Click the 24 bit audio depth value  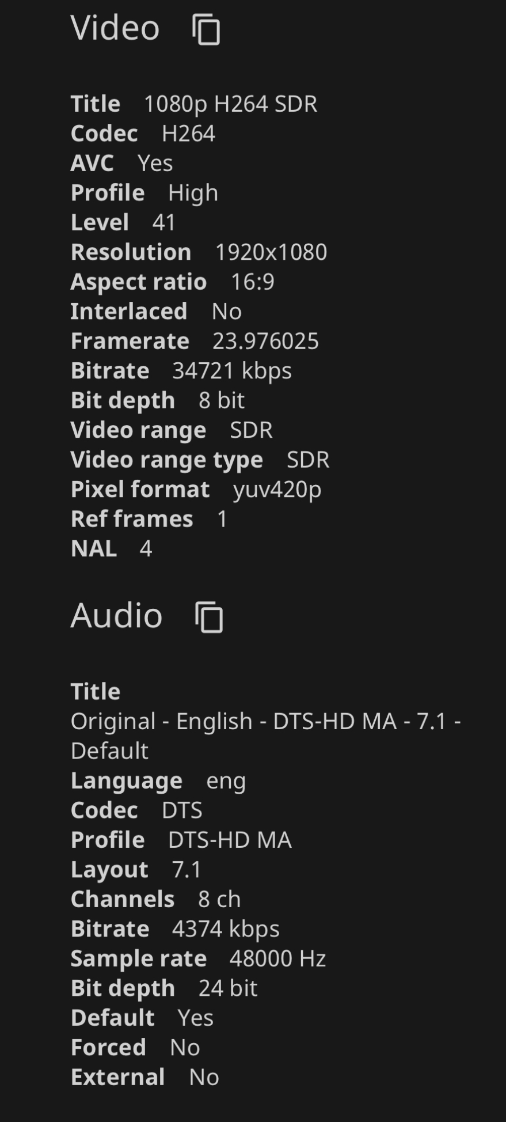(x=227, y=988)
